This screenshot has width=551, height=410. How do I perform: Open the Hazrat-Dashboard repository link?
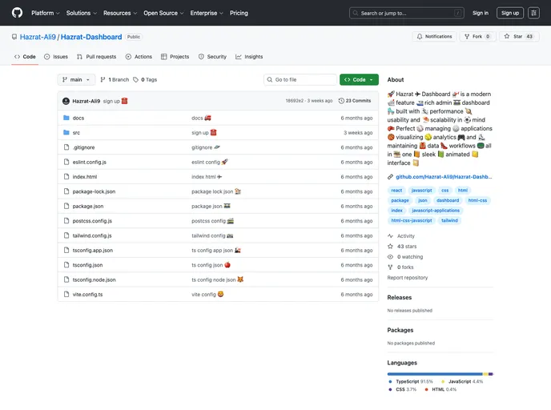click(x=91, y=37)
